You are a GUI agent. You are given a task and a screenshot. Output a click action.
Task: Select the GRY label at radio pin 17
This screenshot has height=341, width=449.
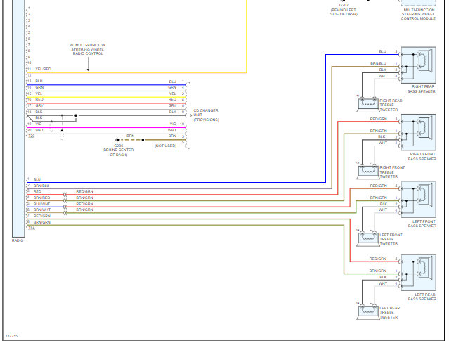(39, 105)
